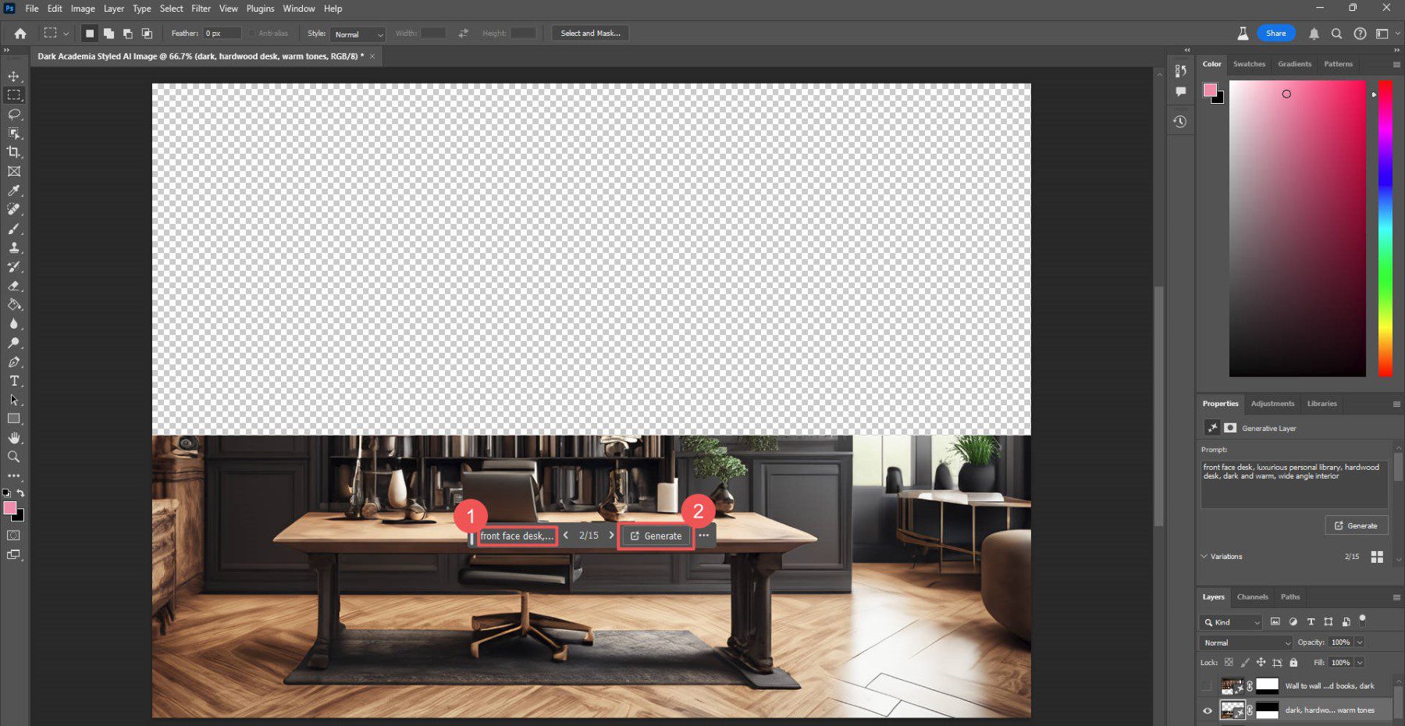Open the blend mode dropdown showing Normal

(1243, 642)
